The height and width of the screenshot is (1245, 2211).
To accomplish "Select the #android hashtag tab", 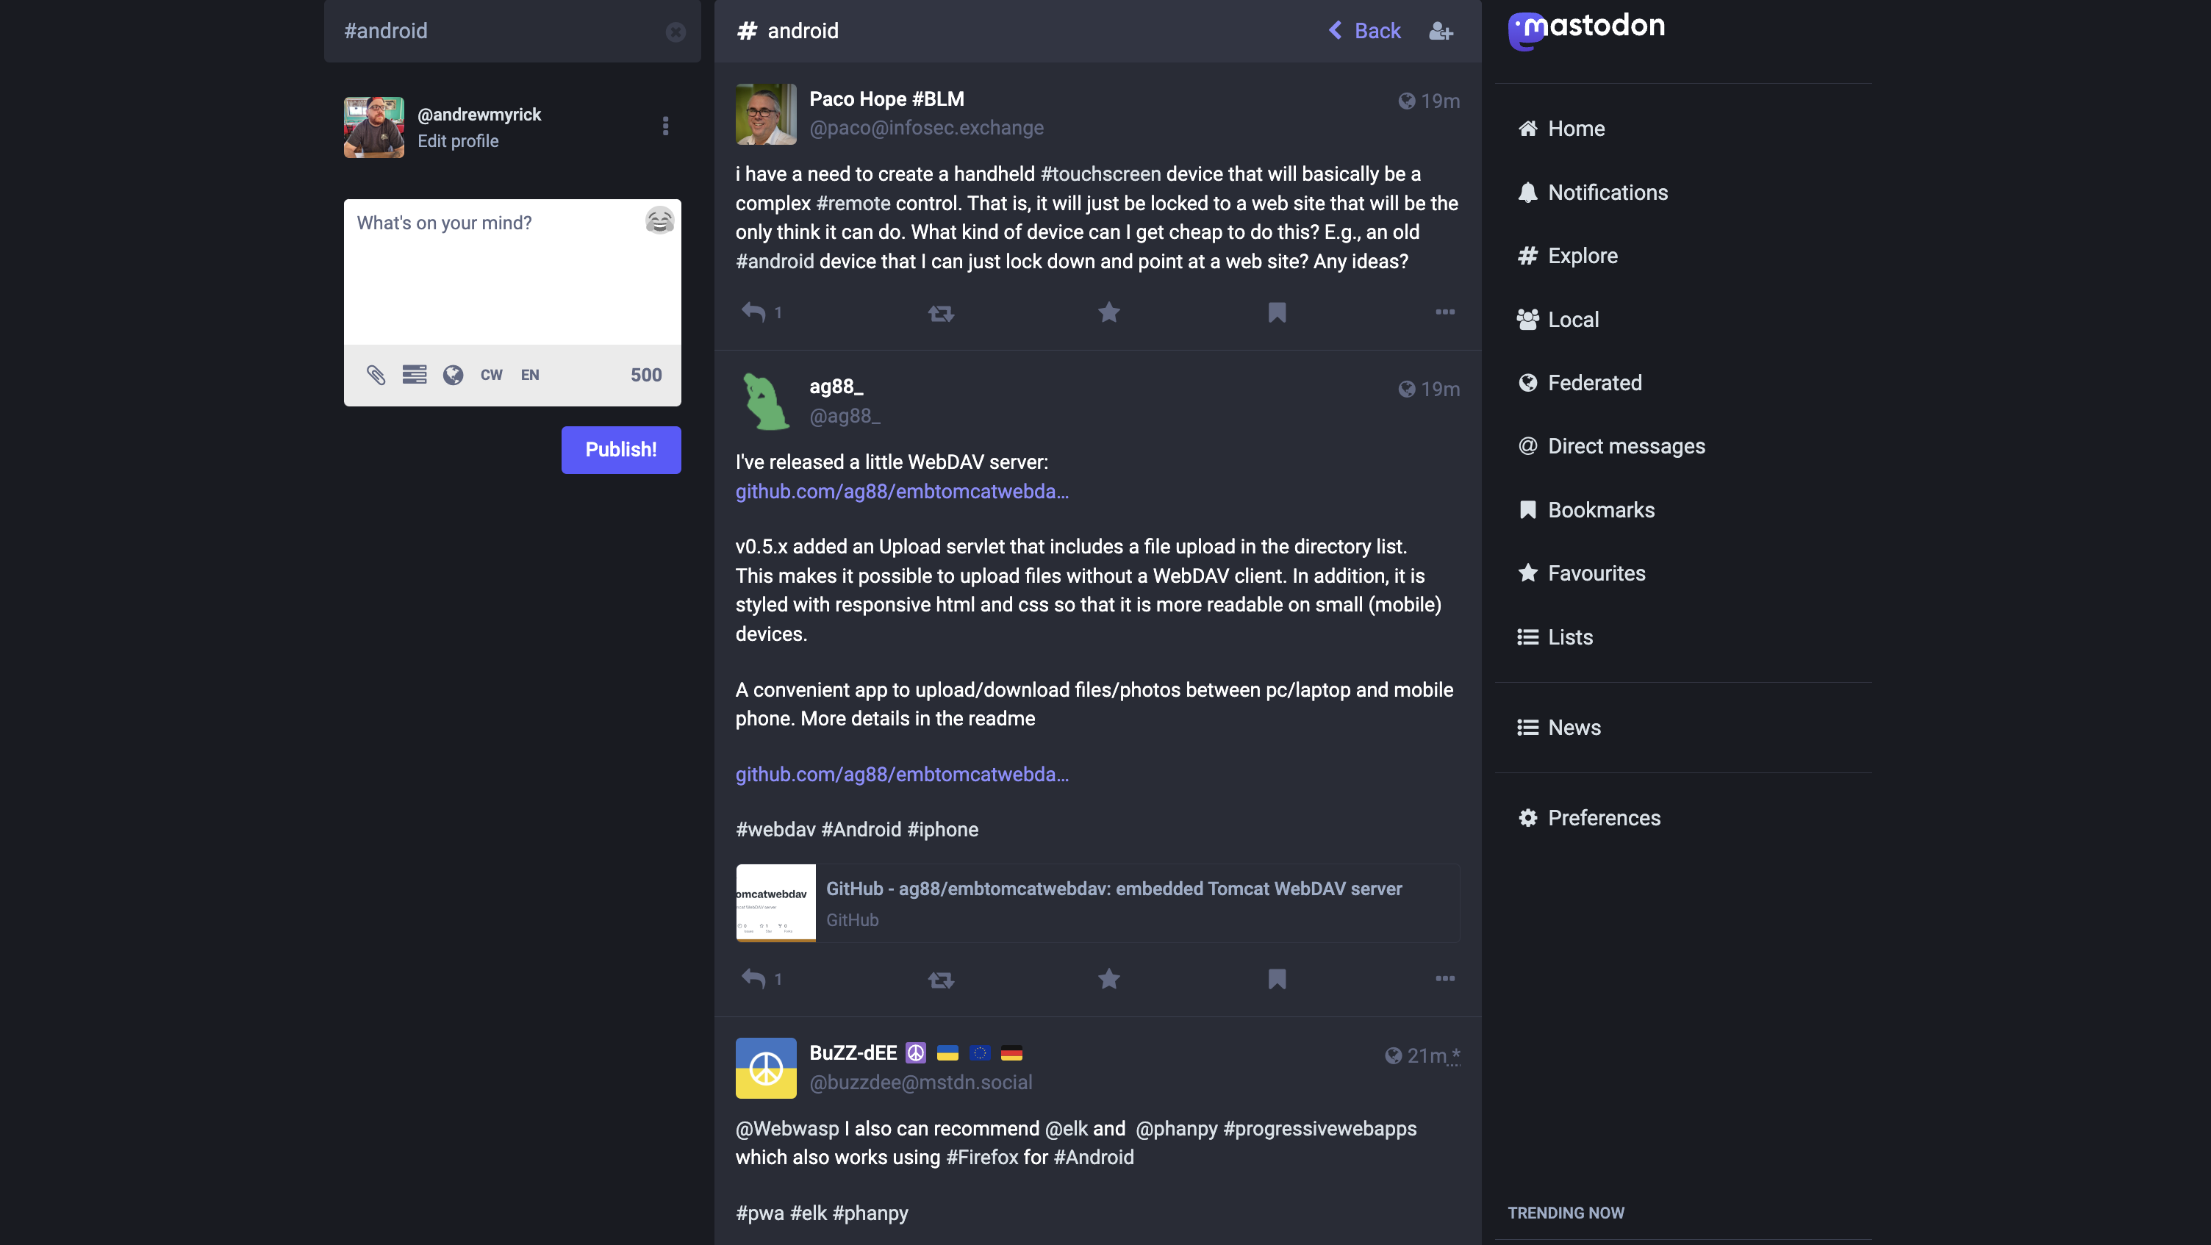I will click(386, 30).
